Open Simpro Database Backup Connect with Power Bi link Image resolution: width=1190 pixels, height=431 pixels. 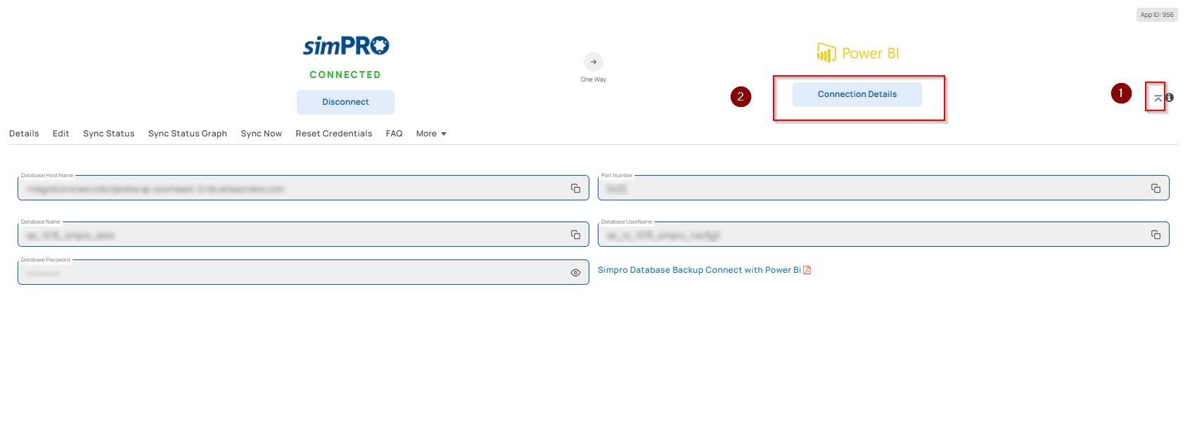[x=699, y=270]
